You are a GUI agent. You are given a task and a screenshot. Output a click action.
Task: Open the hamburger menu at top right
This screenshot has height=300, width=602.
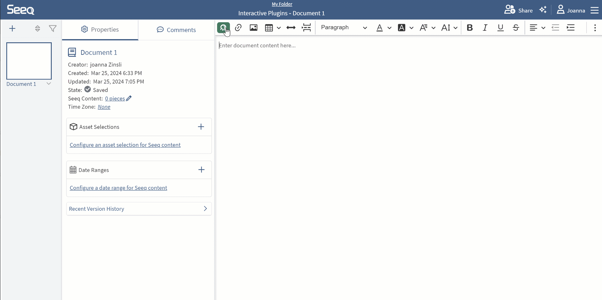point(595,10)
